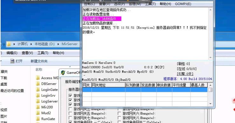Open 最近访问的位置 in the sidebar
The height and width of the screenshot is (123, 235).
[12, 91]
